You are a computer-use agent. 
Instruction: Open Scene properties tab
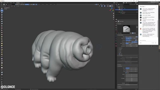point(116,29)
